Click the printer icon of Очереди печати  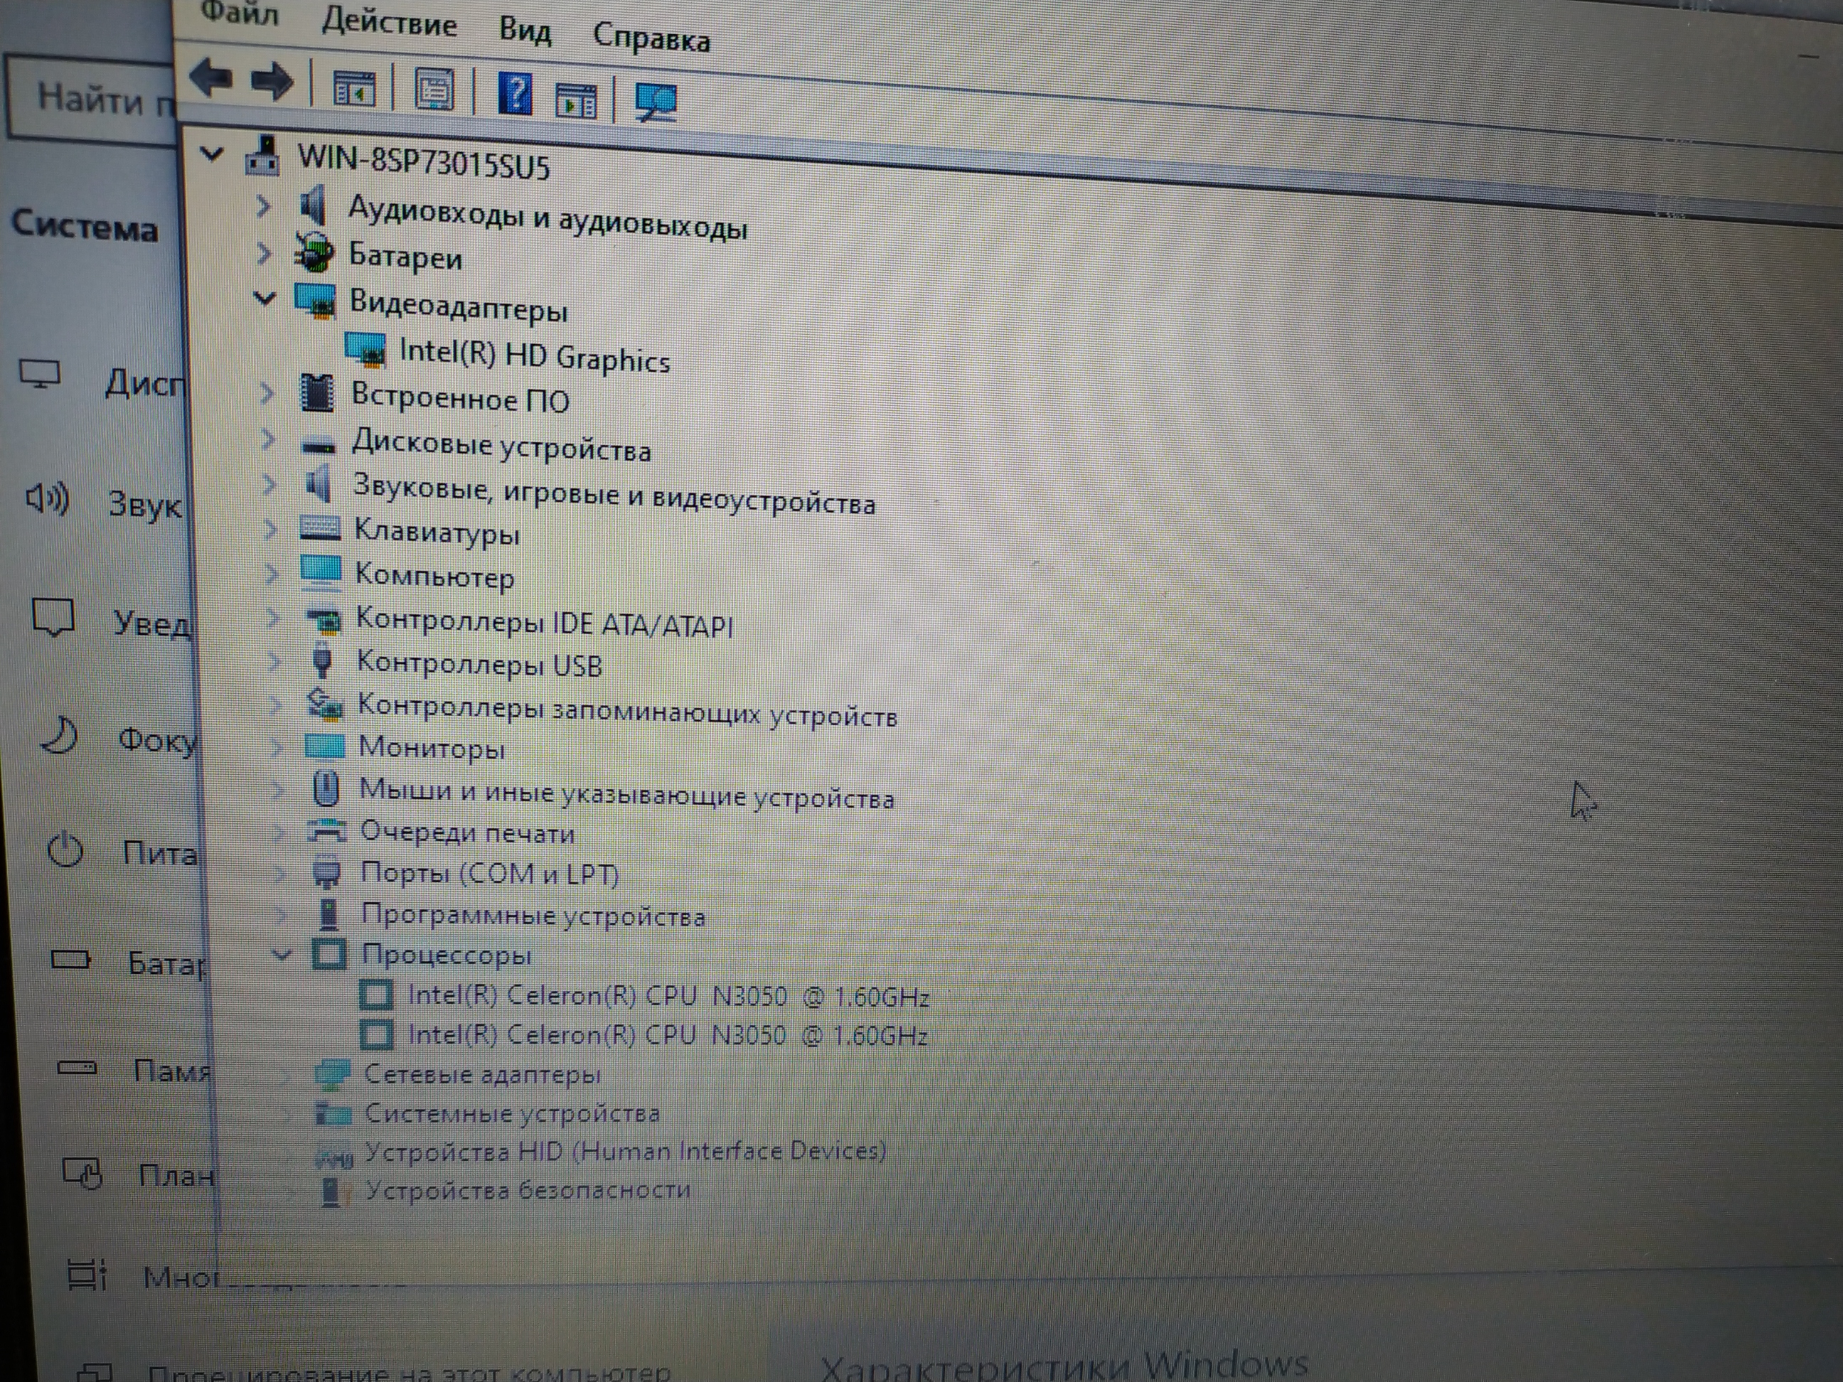coord(326,830)
